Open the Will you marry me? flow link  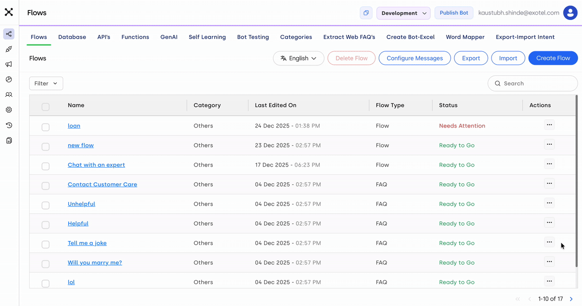pyautogui.click(x=95, y=262)
